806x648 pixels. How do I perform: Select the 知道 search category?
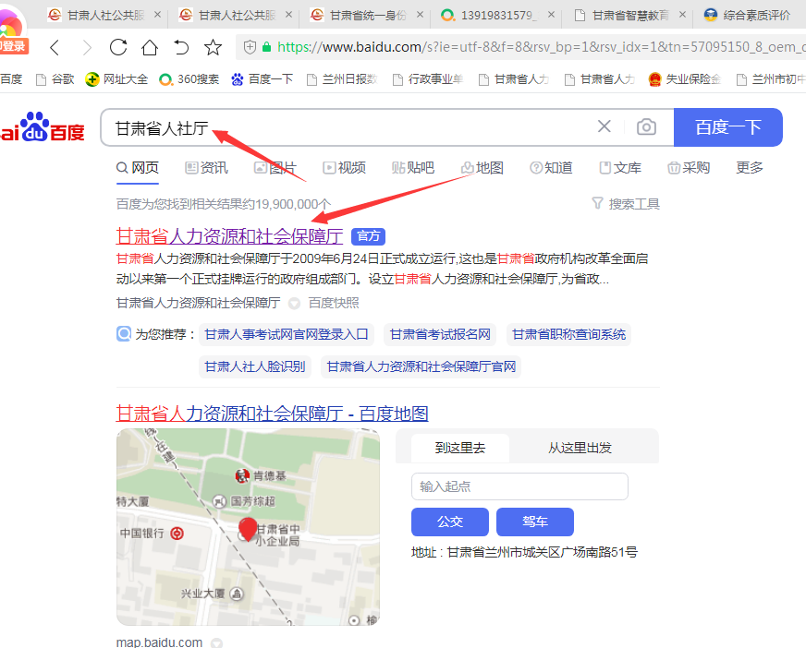(551, 167)
